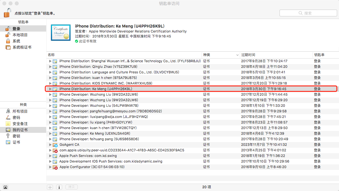
Task: Show the 密钥 category
Action: tap(23, 136)
